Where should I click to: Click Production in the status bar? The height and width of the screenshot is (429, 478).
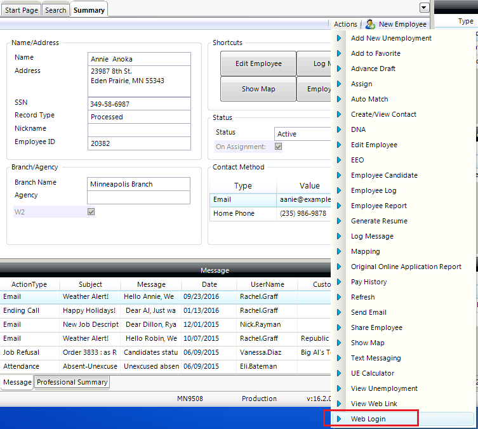pyautogui.click(x=259, y=399)
